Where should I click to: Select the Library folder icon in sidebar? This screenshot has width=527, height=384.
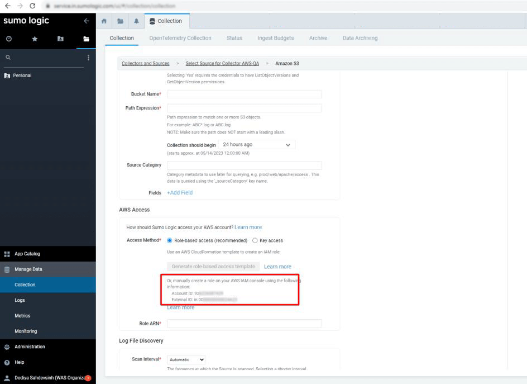tap(87, 39)
